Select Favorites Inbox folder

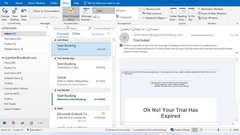click(x=24, y=34)
